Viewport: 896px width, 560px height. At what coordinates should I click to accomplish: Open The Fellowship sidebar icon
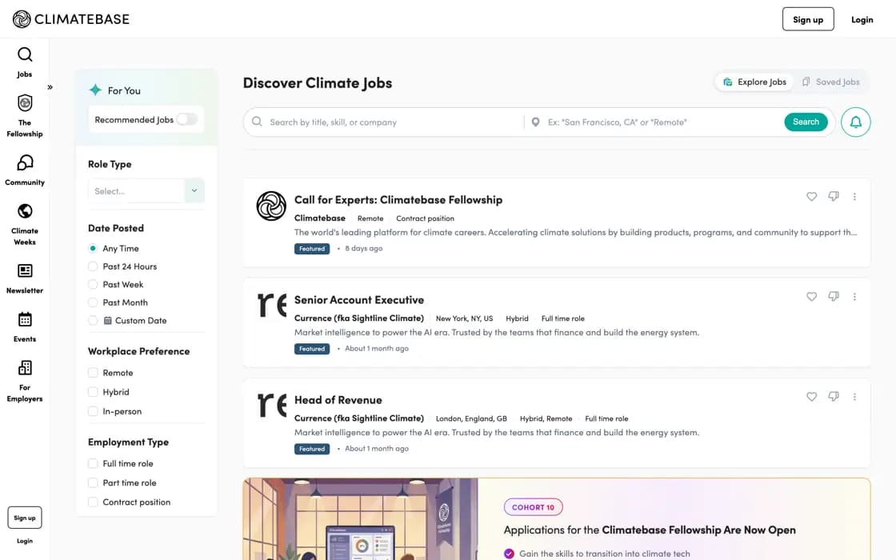click(25, 103)
